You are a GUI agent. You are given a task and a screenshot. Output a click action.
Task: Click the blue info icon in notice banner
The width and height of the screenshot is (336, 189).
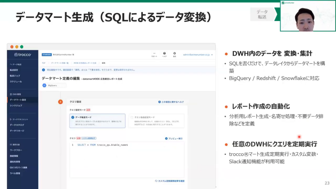point(44,70)
